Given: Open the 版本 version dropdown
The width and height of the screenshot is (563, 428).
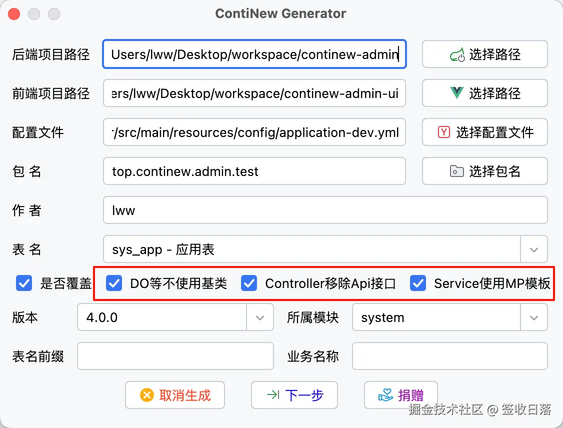Looking at the screenshot, I should pos(260,317).
